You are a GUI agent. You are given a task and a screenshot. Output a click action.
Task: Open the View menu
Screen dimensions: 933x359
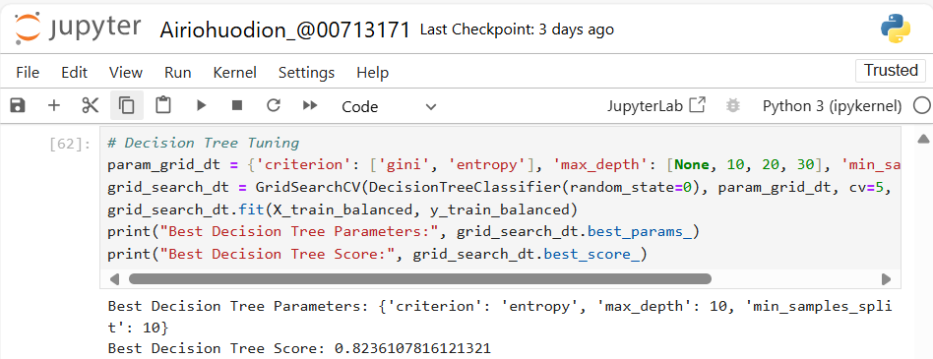pyautogui.click(x=126, y=73)
